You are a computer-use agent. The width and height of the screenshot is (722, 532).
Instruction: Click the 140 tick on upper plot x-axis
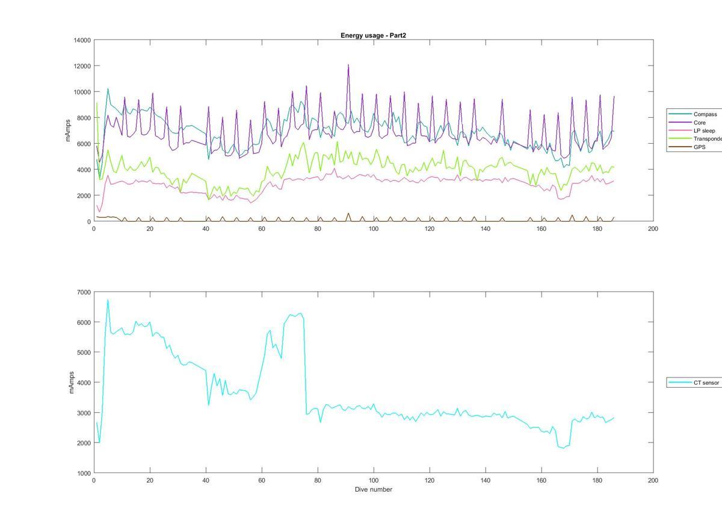(x=486, y=228)
